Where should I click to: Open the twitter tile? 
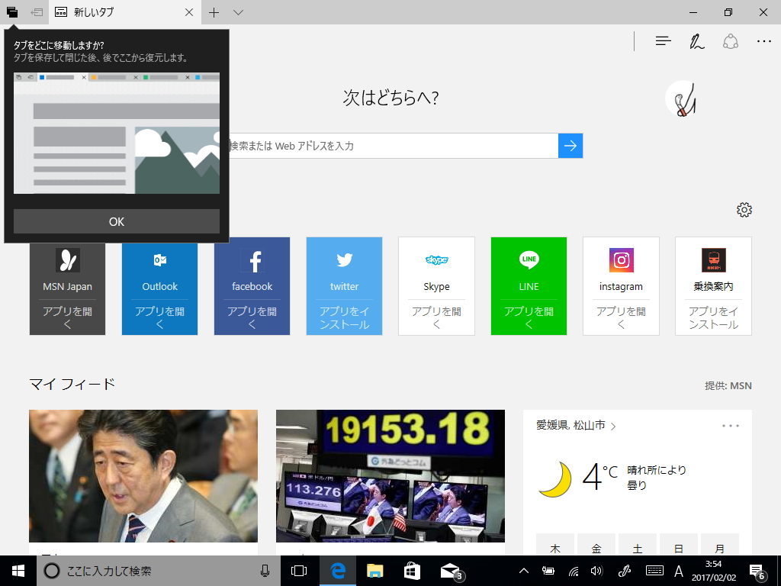tap(344, 287)
